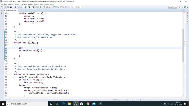The height and width of the screenshot is (106, 189).
Task: Open the Source menu
Action: tap(10, 4)
